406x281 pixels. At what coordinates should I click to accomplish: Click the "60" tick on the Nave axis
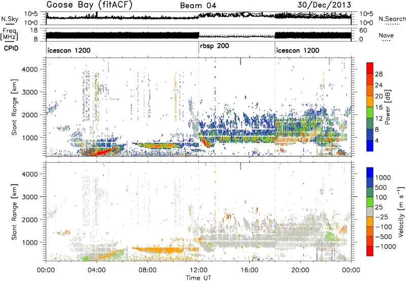[x=363, y=30]
